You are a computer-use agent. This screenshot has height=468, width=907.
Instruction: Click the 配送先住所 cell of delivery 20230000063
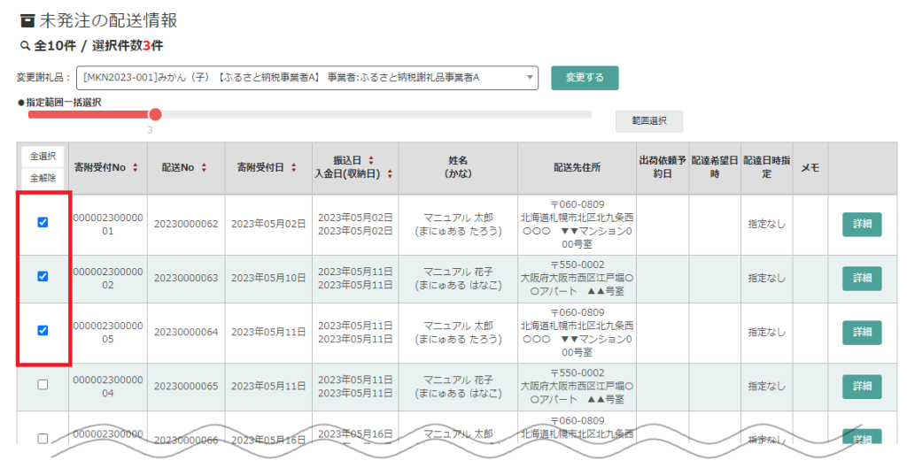pos(577,278)
